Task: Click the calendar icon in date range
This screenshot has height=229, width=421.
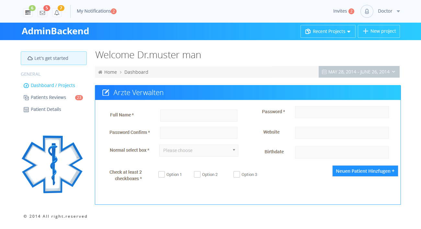Action: (x=324, y=72)
